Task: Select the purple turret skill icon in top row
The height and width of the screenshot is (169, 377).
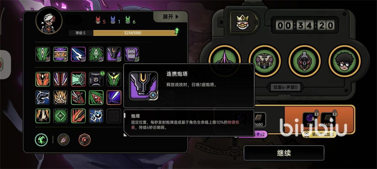Action: pos(114,54)
